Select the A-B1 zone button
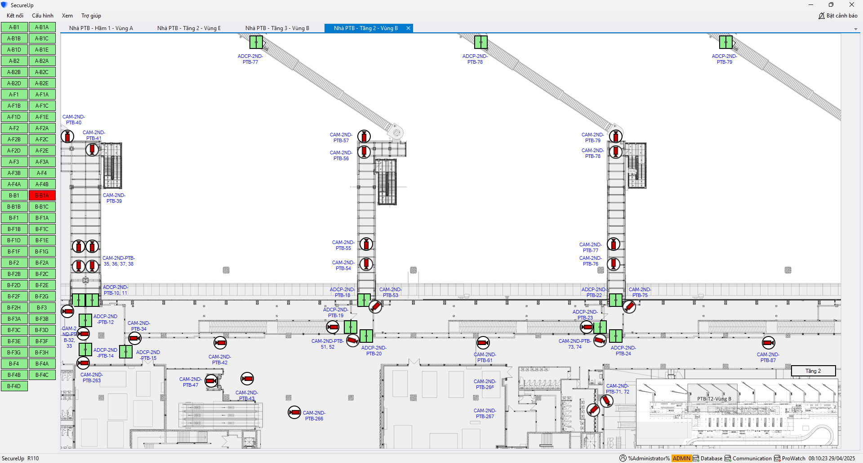The height and width of the screenshot is (463, 863). pyautogui.click(x=14, y=27)
